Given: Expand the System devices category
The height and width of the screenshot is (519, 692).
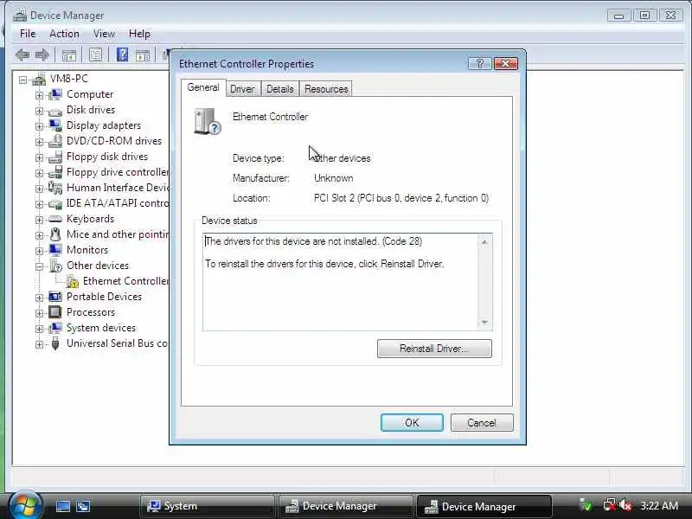Looking at the screenshot, I should click(x=39, y=329).
